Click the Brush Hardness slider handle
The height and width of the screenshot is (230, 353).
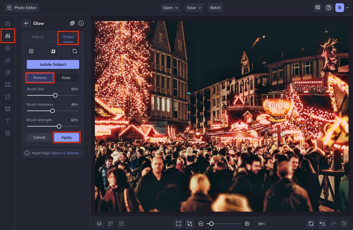click(52, 111)
